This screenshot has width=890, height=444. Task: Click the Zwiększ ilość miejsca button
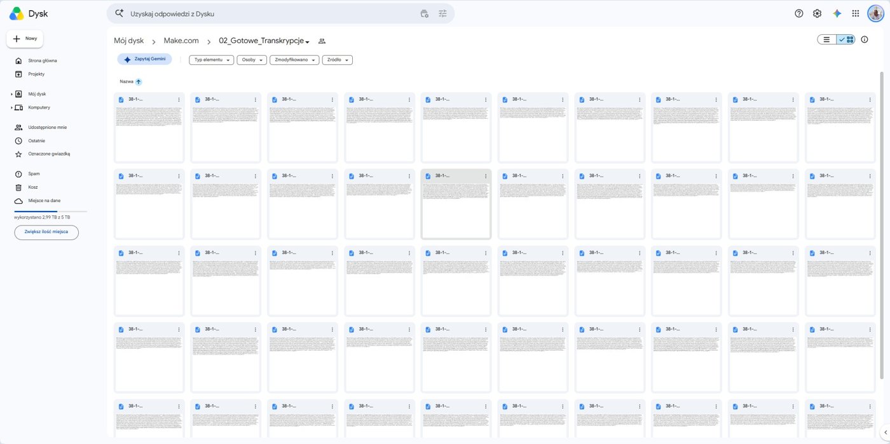click(x=46, y=232)
